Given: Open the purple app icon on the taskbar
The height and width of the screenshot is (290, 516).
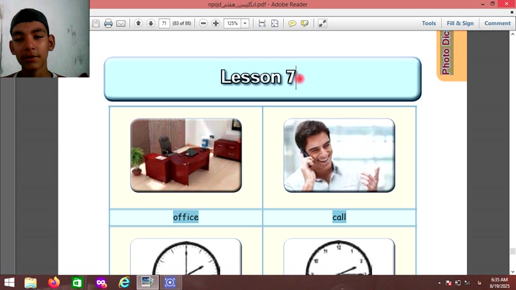Looking at the screenshot, I should 101,283.
